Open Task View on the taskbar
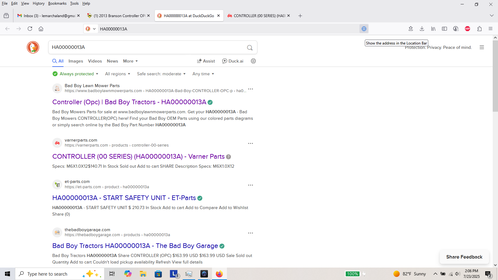Viewport: 498px width, 280px height. (x=112, y=274)
